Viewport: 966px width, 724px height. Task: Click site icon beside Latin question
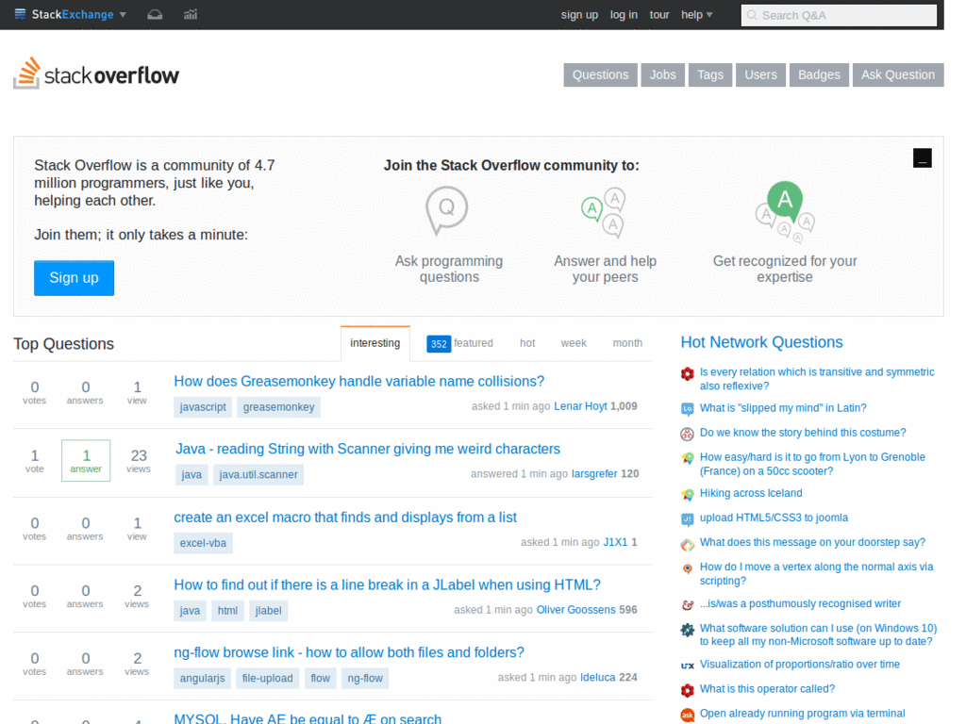pos(688,409)
